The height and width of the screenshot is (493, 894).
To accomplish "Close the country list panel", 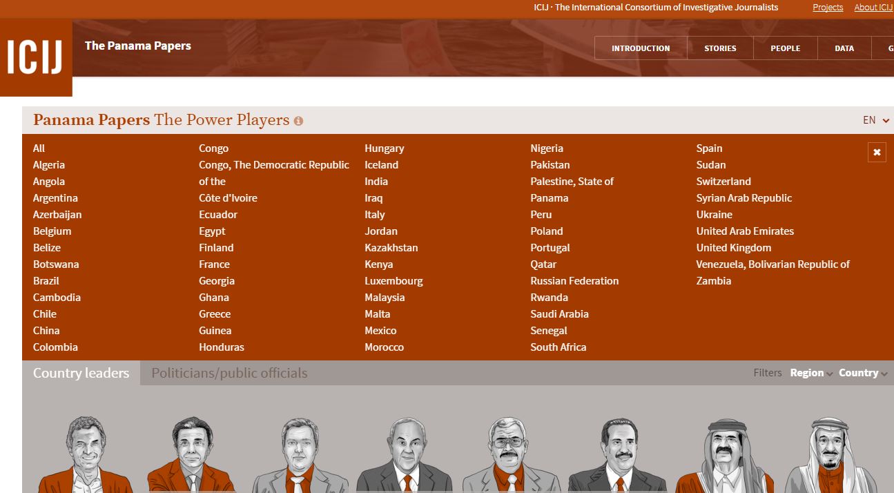I will click(877, 152).
